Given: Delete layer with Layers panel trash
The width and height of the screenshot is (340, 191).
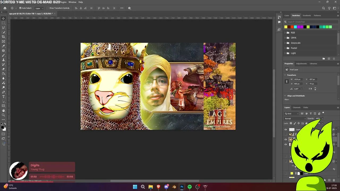Looking at the screenshot, I should [334, 180].
